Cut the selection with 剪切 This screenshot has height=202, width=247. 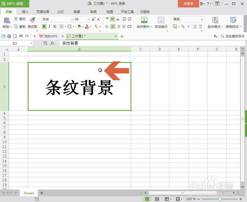coord(20,19)
